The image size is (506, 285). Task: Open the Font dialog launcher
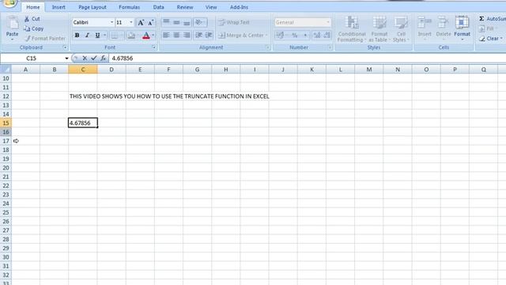(154, 47)
